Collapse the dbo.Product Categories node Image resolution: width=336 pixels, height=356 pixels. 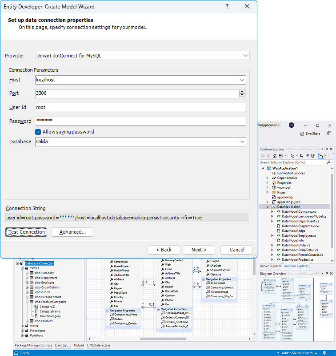coord(27,302)
